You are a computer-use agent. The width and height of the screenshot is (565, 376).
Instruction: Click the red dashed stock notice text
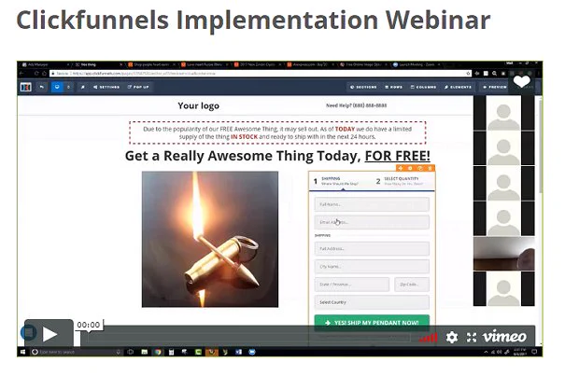[277, 132]
